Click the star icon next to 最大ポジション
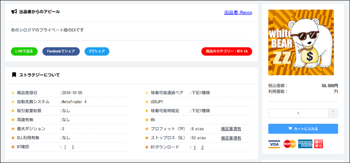 (x=13, y=129)
